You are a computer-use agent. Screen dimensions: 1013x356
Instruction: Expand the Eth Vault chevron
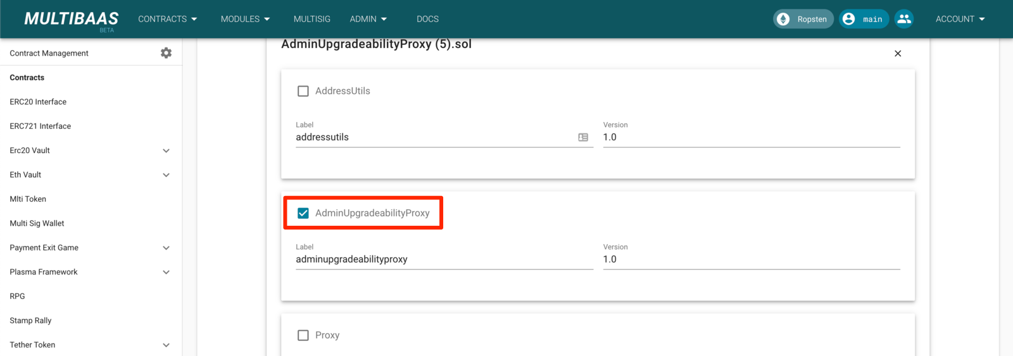[166, 175]
